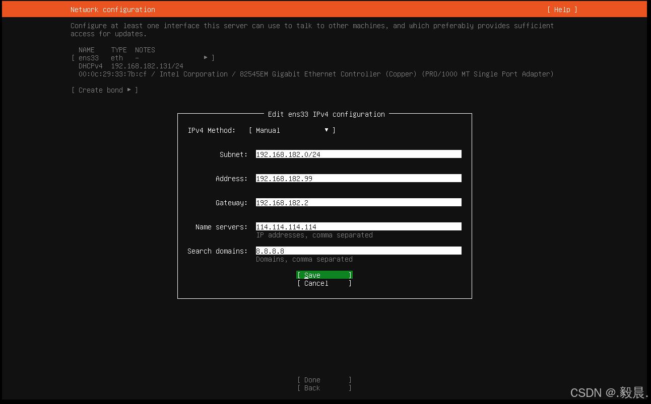
Task: Save the IPv4 configuration
Action: click(x=324, y=275)
